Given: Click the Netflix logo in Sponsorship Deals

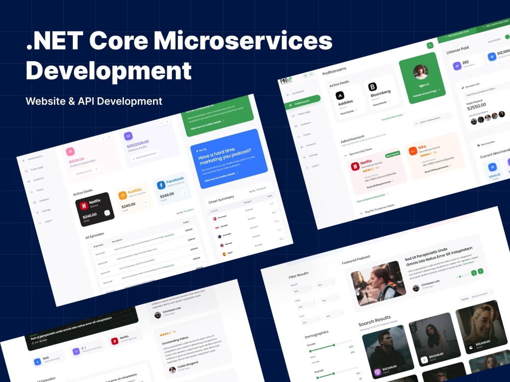Looking at the screenshot, I should [x=355, y=167].
